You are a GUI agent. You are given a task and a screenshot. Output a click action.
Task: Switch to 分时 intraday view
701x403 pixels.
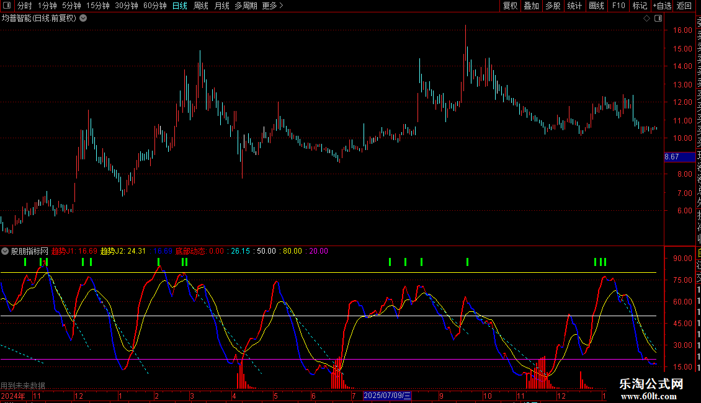(25, 6)
